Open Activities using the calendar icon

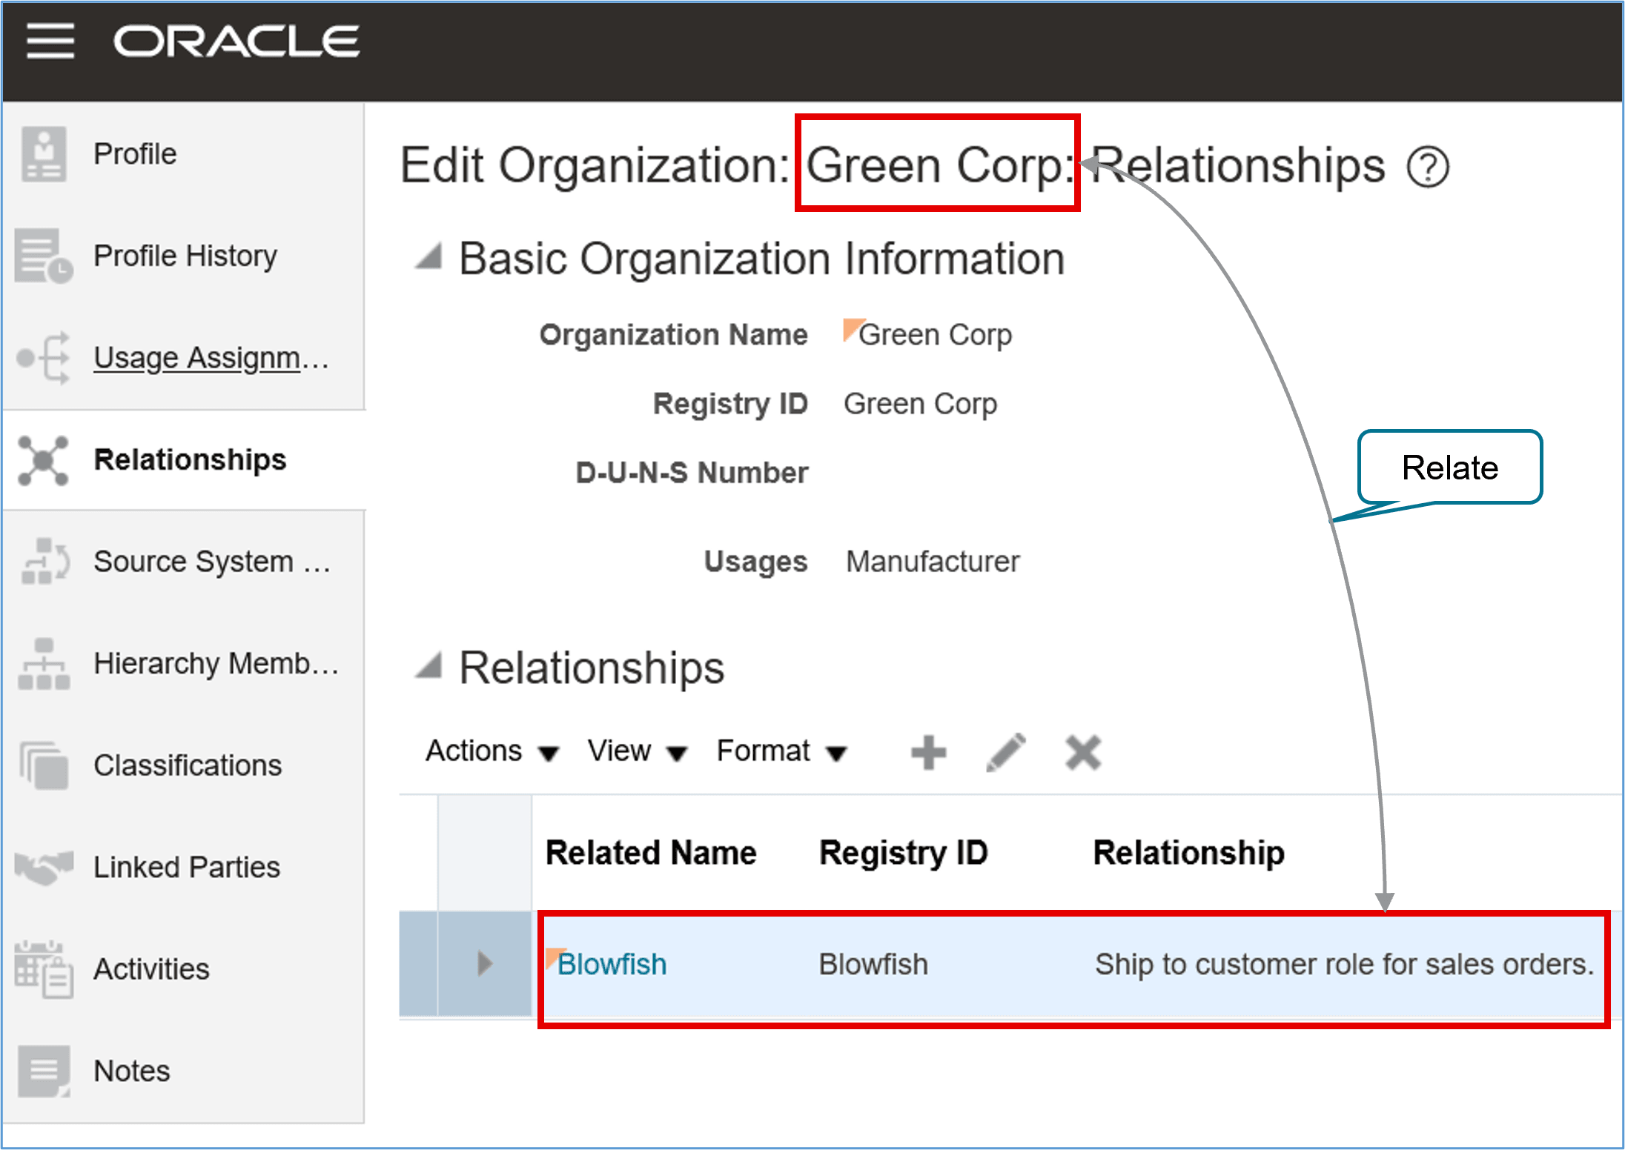(x=43, y=969)
